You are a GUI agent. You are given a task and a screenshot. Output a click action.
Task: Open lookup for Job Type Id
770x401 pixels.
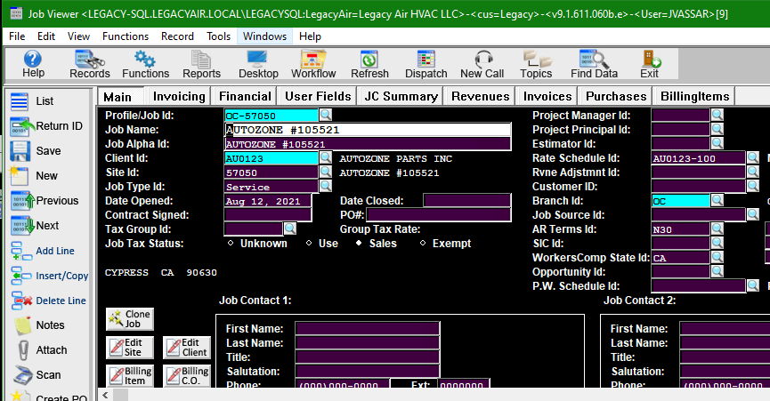point(326,186)
